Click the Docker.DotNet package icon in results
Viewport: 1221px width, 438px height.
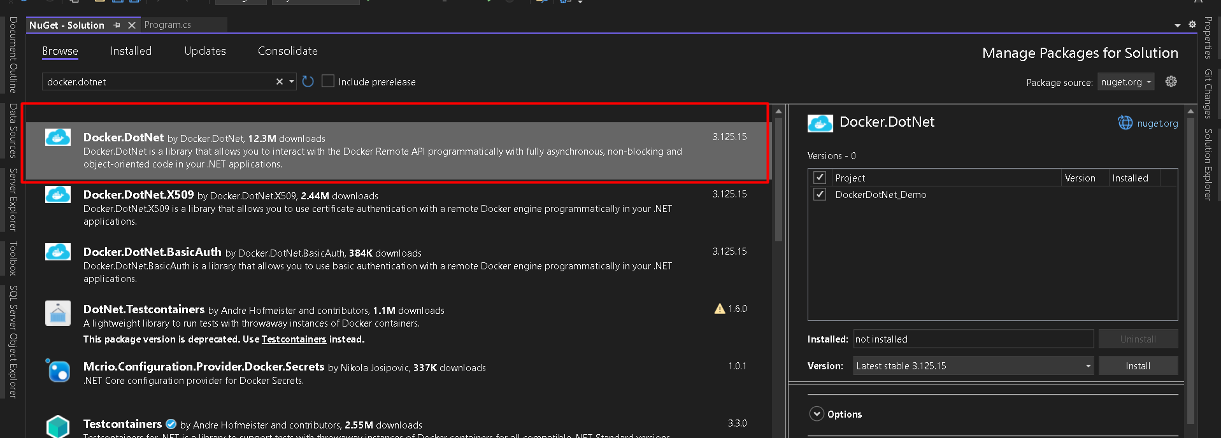click(58, 137)
